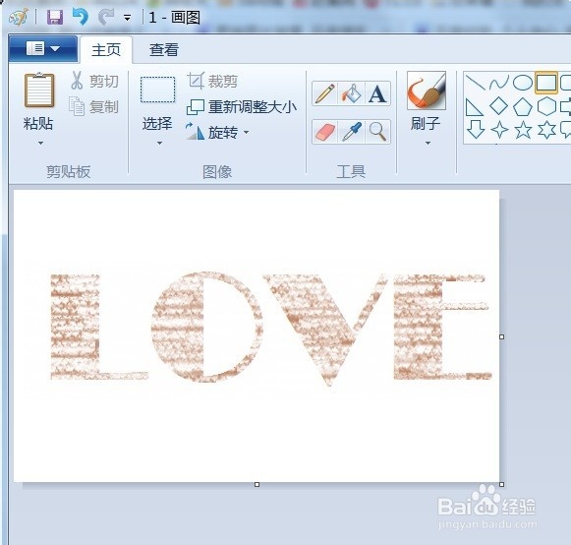The width and height of the screenshot is (571, 545).
Task: Select the Four-point star shape
Action: tap(499, 130)
